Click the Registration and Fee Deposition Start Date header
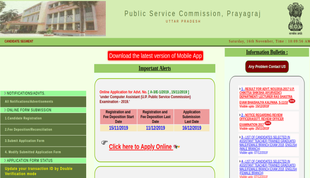The image size is (310, 178). click(x=118, y=117)
